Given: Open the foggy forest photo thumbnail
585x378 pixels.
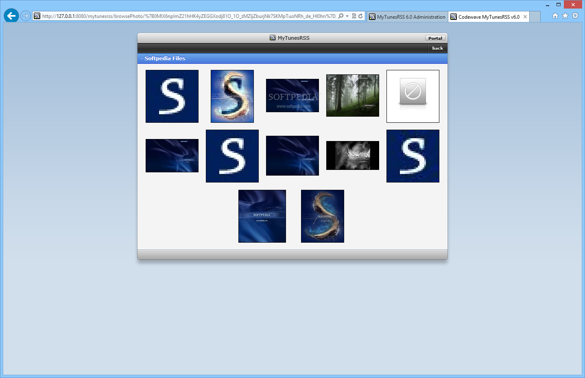Looking at the screenshot, I should click(x=353, y=96).
